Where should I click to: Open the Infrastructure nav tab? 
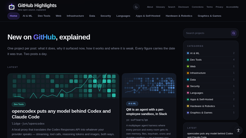click(75, 16)
